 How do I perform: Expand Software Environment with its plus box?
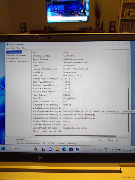pos(7,61)
